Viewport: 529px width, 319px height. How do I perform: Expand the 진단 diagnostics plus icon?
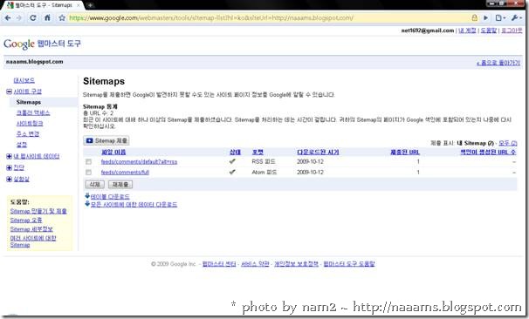tap(9, 167)
